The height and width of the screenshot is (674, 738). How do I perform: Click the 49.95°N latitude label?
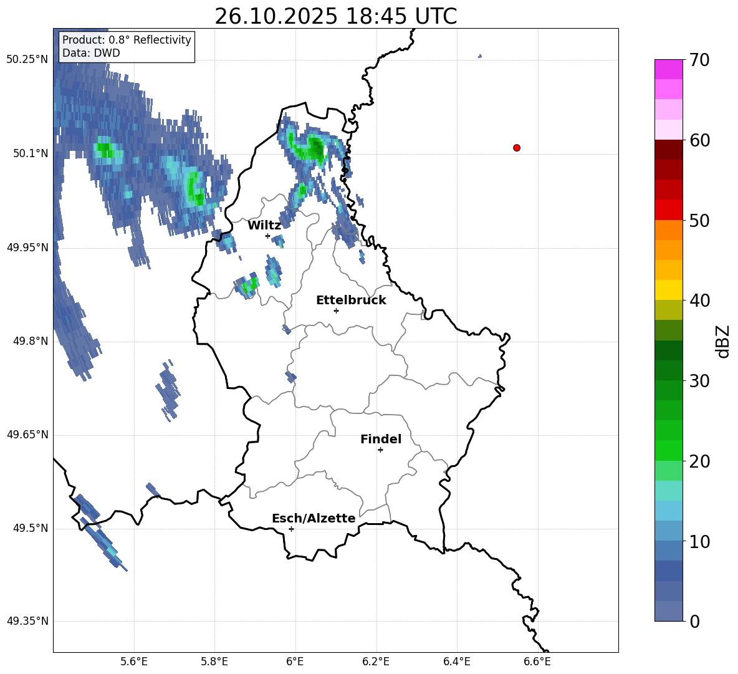pyautogui.click(x=27, y=248)
